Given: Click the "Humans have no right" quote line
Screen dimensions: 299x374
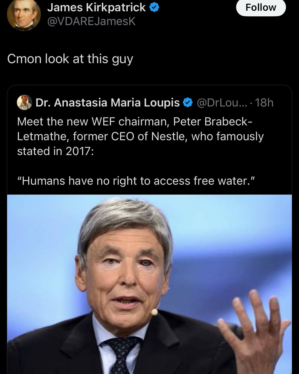Looking at the screenshot, I should pos(136,181).
